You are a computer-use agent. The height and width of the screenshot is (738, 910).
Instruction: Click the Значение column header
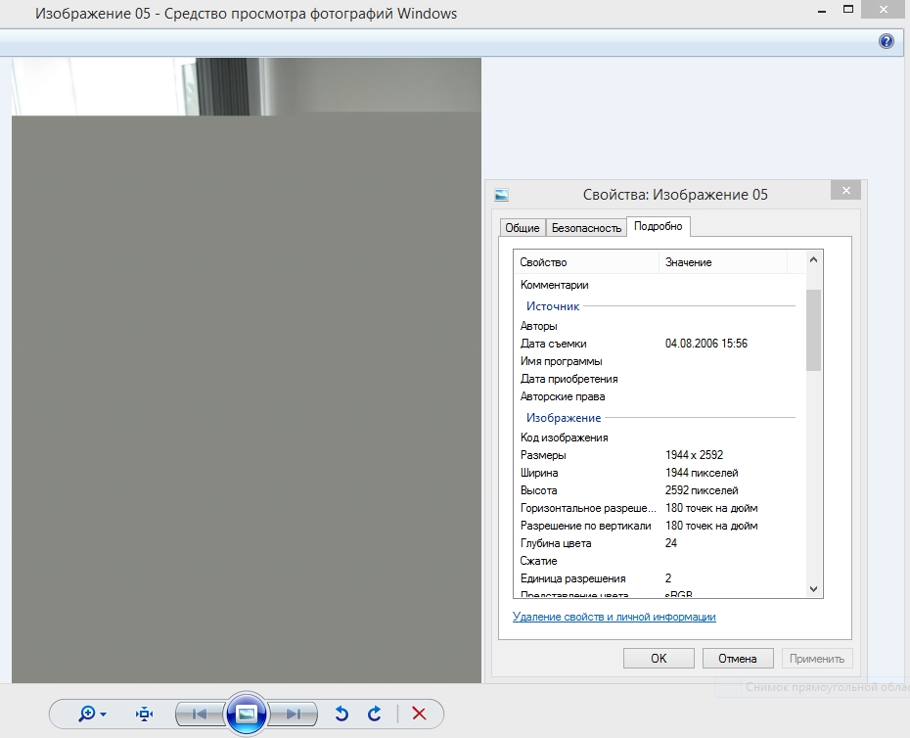[722, 262]
